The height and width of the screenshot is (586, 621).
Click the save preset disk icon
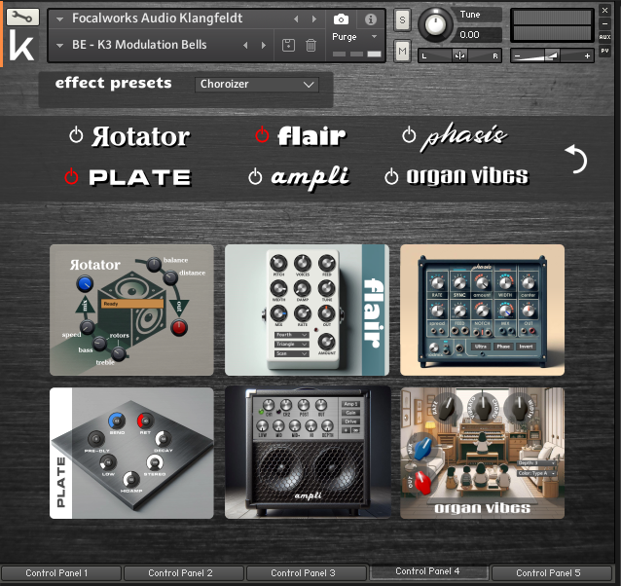(288, 46)
